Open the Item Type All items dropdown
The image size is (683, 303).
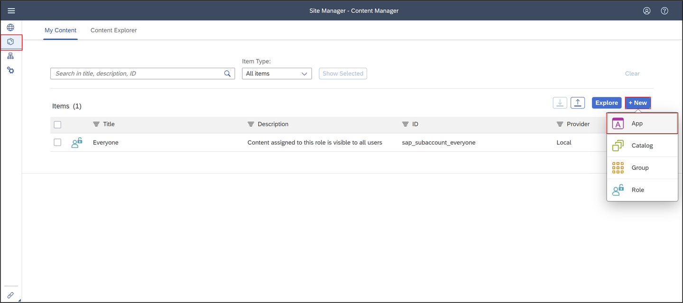pyautogui.click(x=277, y=73)
